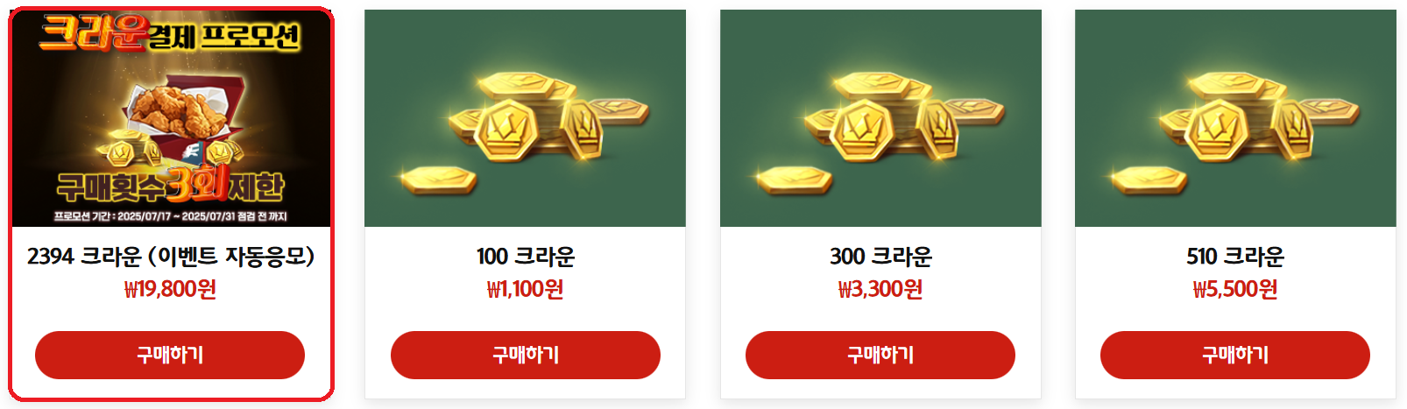Click 구매하기 under 300 크라운
This screenshot has width=1407, height=409.
[x=880, y=355]
